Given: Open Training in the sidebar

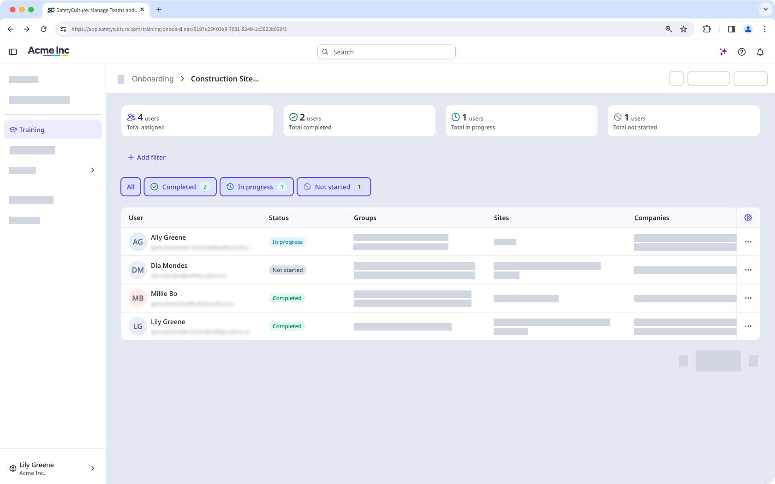Looking at the screenshot, I should click(53, 130).
